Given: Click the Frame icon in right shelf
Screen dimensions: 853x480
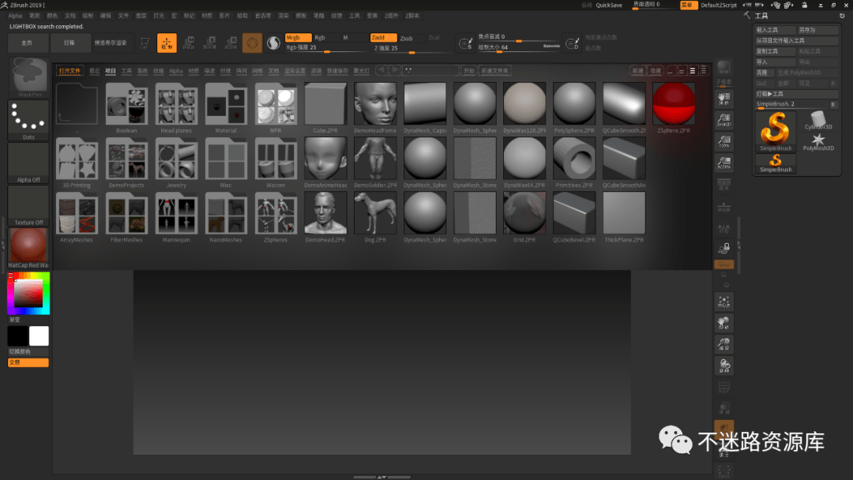Looking at the screenshot, I should pos(723,302).
